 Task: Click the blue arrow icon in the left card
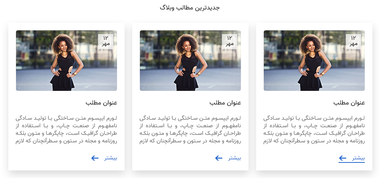tap(95, 158)
